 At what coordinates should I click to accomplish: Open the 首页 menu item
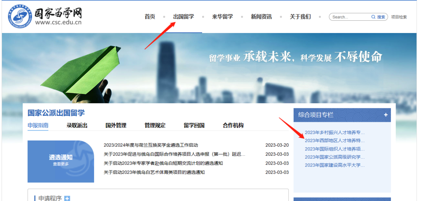[x=150, y=17]
